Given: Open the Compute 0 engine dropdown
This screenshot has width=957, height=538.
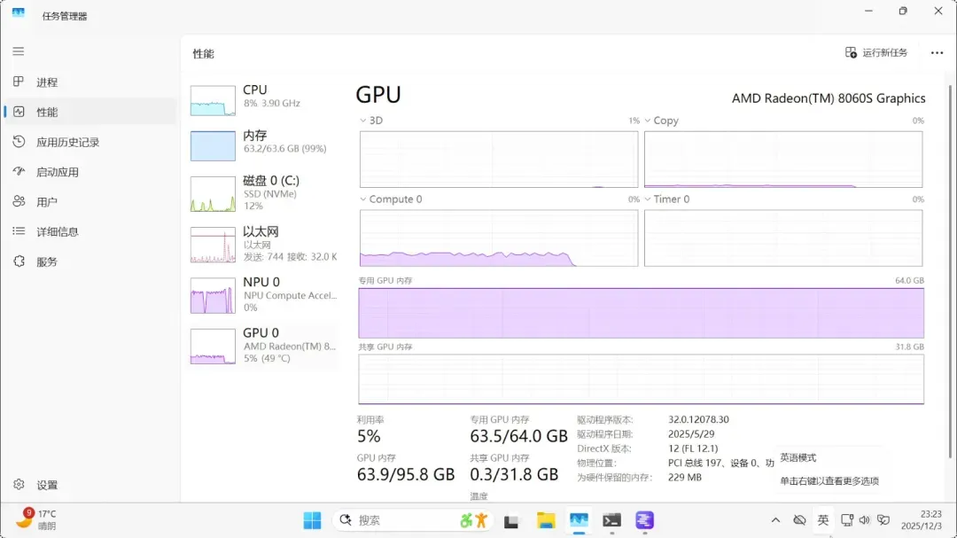Looking at the screenshot, I should 363,199.
